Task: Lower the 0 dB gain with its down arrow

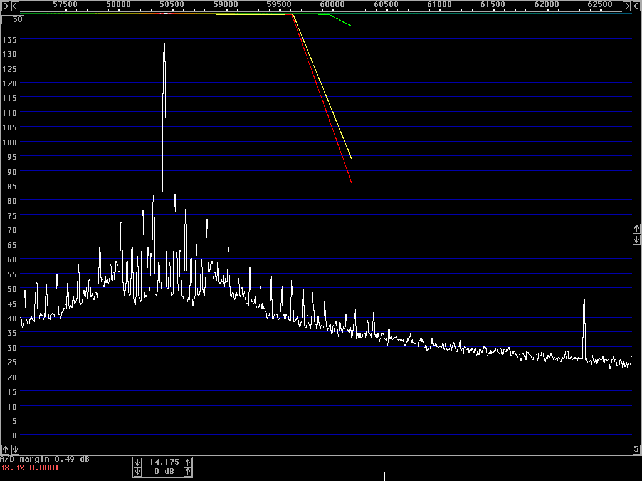Action: (137, 472)
